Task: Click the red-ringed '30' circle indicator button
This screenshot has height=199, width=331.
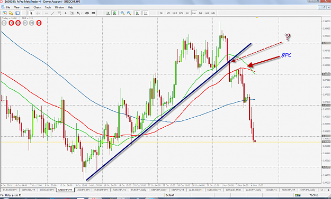Action: click(18, 23)
